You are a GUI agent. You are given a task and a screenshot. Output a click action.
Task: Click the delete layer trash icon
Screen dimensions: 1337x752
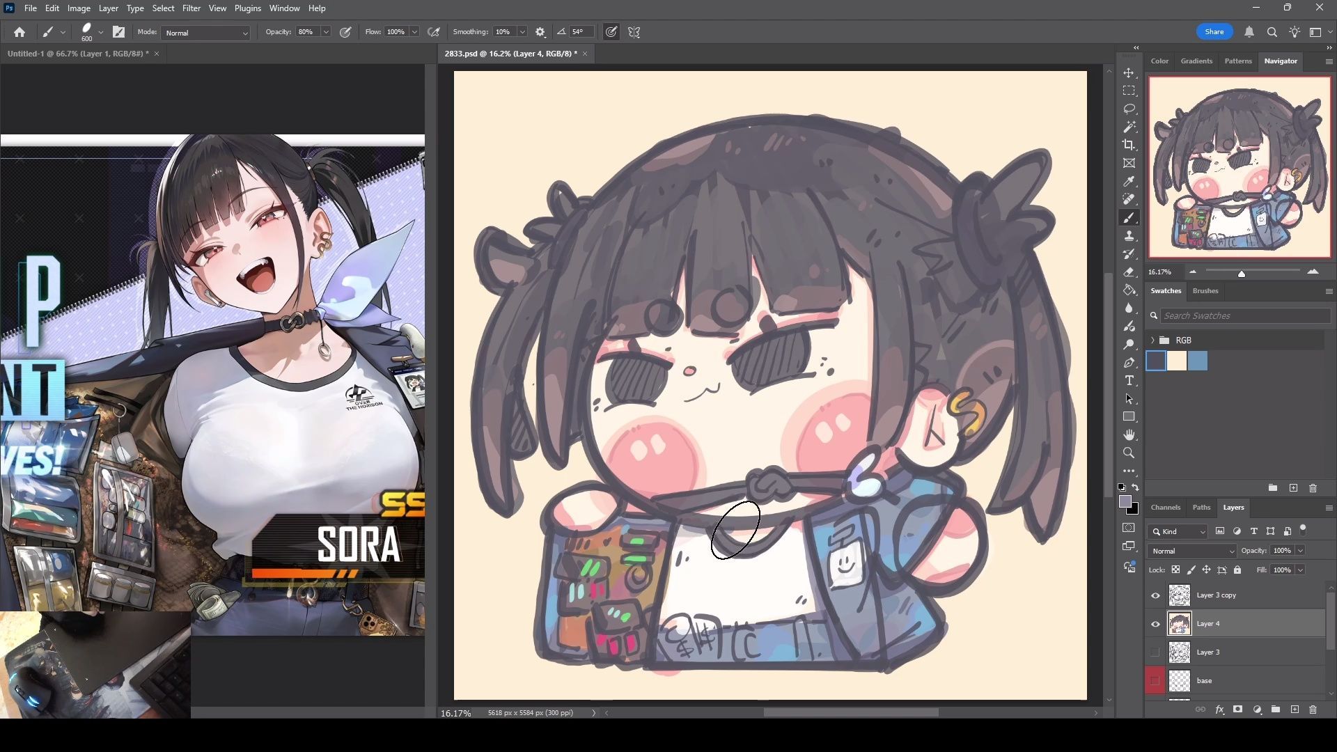click(1313, 710)
